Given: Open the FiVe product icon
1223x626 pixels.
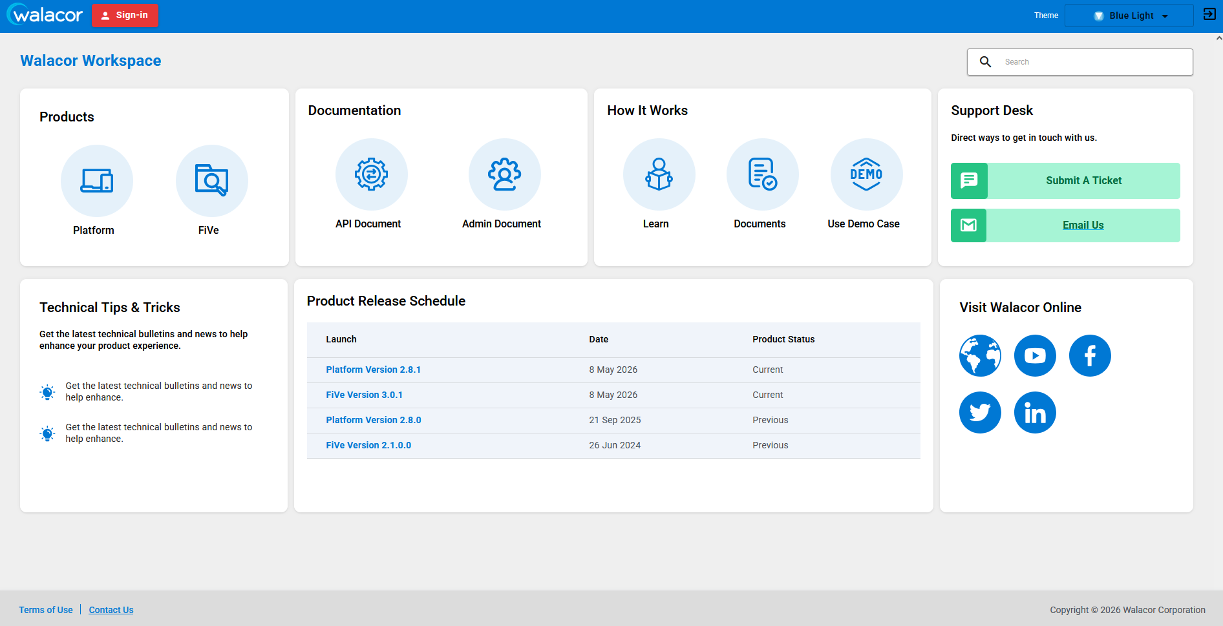Looking at the screenshot, I should 212,181.
